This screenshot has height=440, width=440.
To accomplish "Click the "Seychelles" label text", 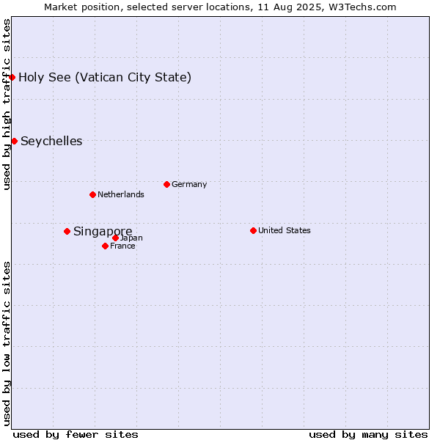I will (51, 141).
